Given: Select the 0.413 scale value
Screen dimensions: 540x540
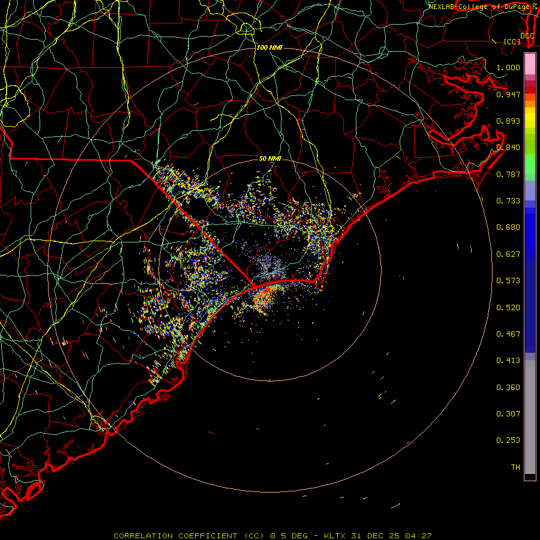Looking at the screenshot, I should coord(508,361).
